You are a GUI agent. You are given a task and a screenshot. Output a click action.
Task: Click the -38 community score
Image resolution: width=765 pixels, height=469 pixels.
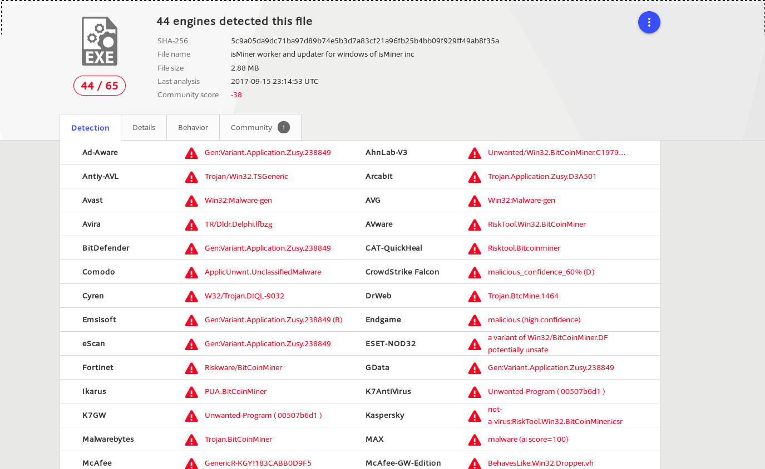(x=236, y=94)
